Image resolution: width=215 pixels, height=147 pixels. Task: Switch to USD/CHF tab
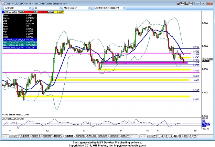pyautogui.click(x=114, y=136)
